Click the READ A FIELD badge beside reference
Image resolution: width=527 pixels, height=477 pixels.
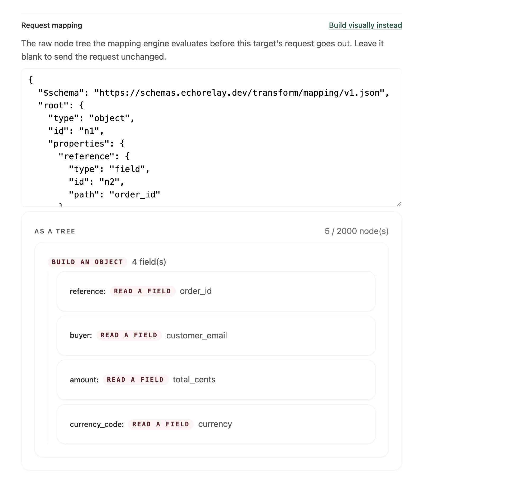(143, 291)
